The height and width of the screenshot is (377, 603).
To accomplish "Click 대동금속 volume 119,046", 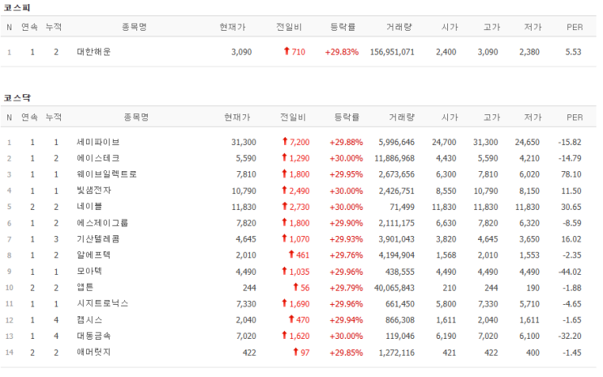I will pos(400,336).
